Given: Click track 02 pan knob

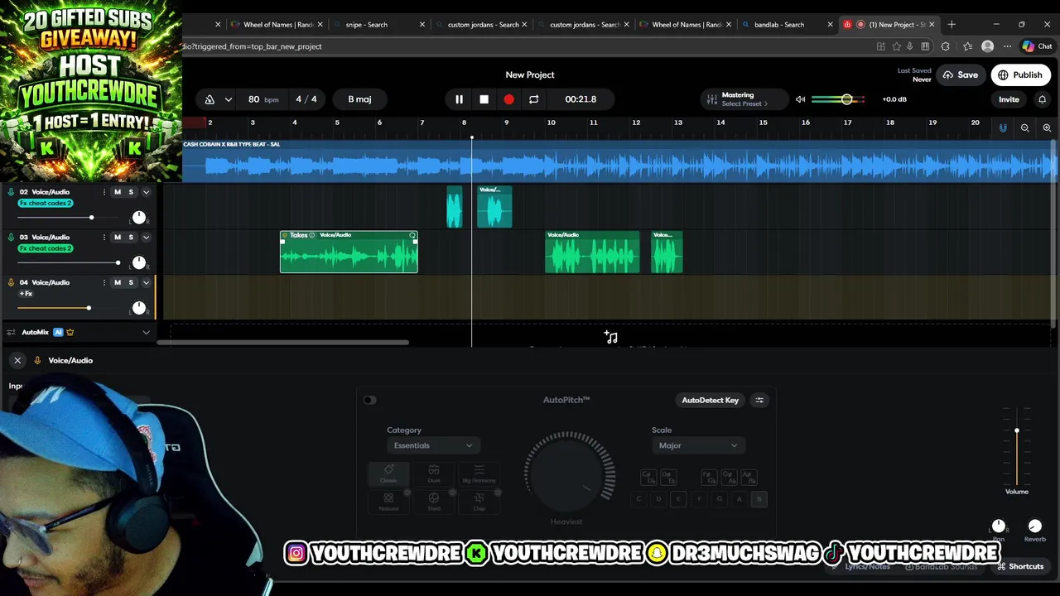Looking at the screenshot, I should point(138,218).
